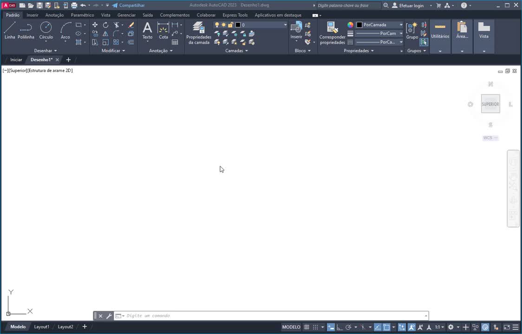Open the layer selection dropdown
This screenshot has height=334, width=522.
[x=285, y=25]
